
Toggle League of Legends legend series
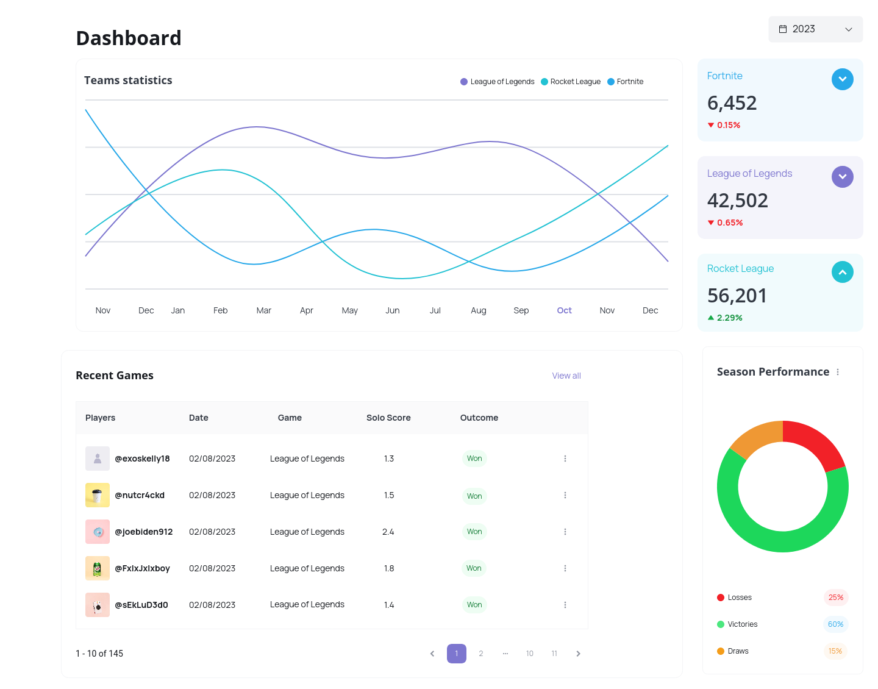(497, 82)
